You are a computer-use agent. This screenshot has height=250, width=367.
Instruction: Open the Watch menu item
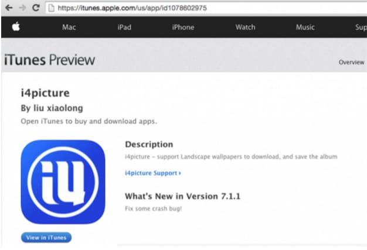tap(245, 27)
